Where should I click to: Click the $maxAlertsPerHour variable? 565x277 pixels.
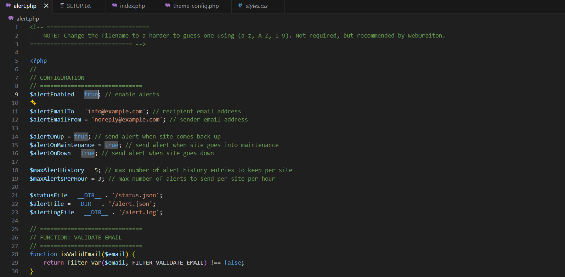[x=58, y=179]
